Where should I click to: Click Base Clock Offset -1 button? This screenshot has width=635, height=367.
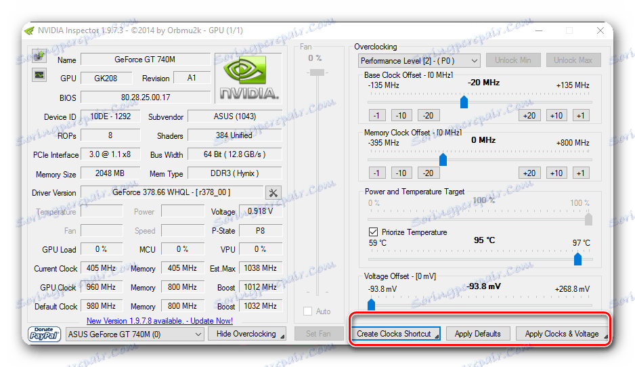tap(377, 115)
